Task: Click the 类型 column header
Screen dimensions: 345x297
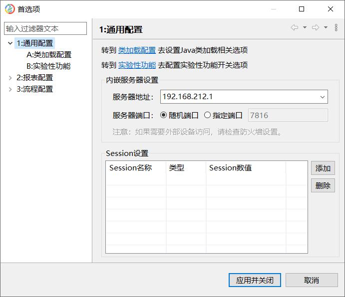Action: (186, 168)
